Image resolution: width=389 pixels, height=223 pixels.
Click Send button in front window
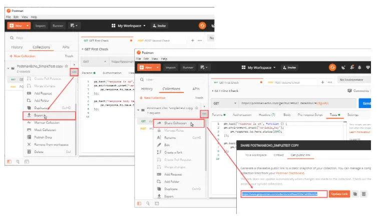point(365,103)
